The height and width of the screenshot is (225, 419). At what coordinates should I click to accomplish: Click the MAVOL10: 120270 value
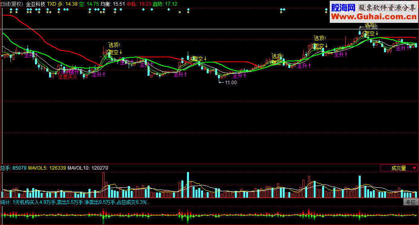coord(88,168)
